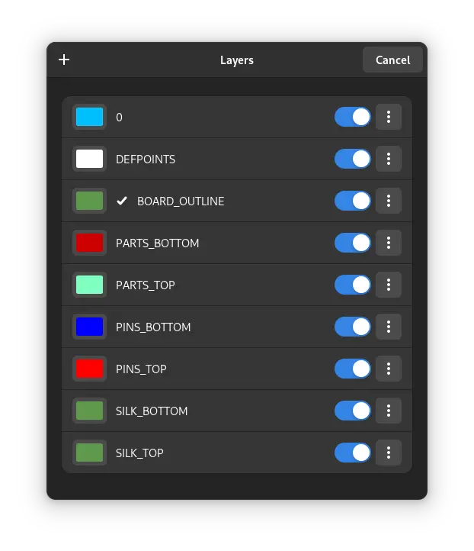Add a new layer with plus icon
Viewport: 474px width, 551px height.
point(64,60)
